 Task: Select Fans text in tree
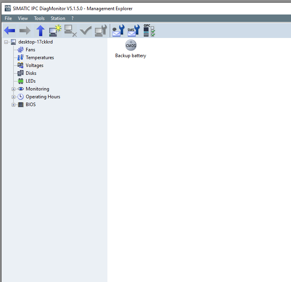point(30,50)
